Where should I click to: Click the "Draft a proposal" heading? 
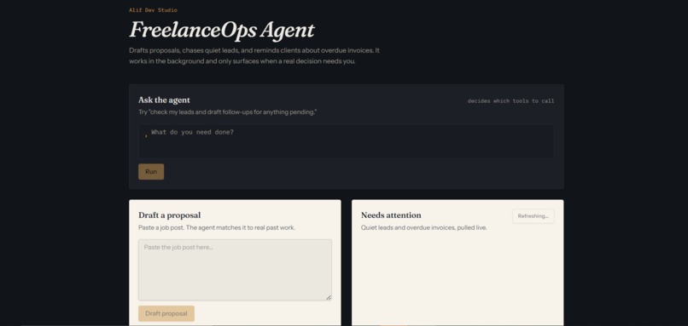(169, 215)
